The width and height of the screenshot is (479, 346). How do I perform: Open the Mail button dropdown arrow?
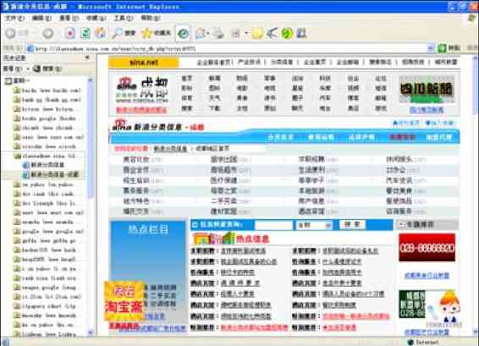point(207,33)
